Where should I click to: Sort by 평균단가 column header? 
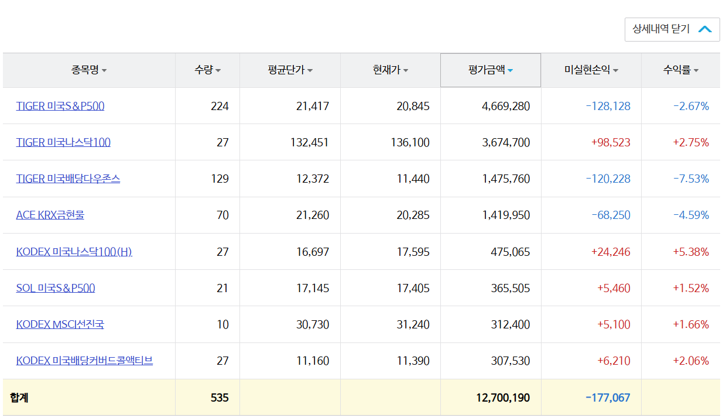tap(290, 70)
